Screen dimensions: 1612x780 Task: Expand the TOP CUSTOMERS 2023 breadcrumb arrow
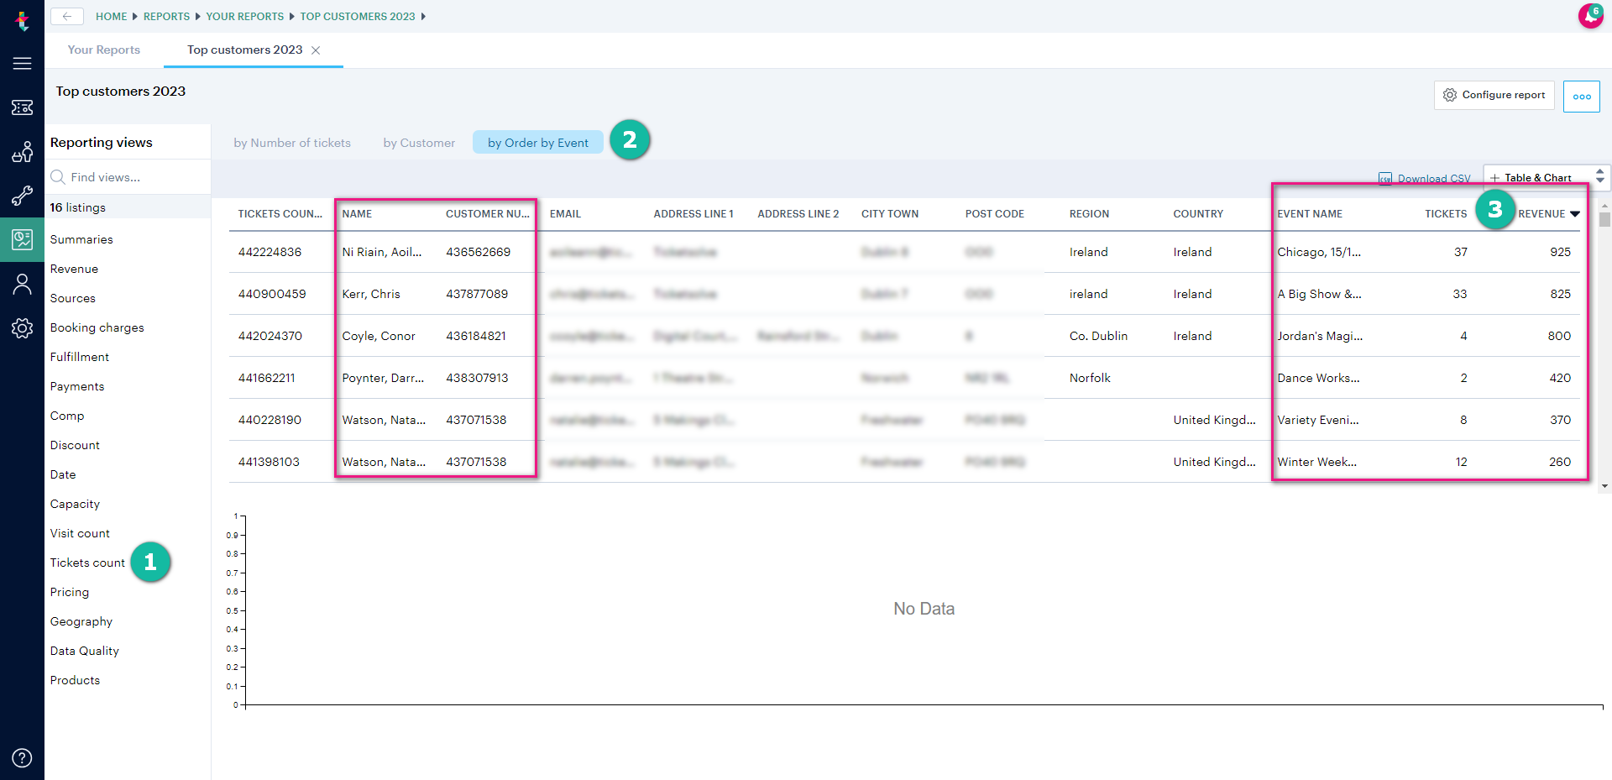[x=424, y=16]
